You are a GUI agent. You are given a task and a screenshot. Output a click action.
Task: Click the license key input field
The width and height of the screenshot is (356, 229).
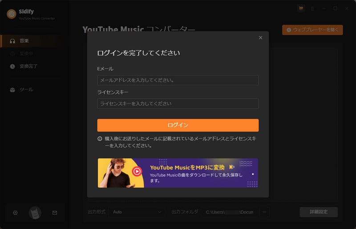178,104
